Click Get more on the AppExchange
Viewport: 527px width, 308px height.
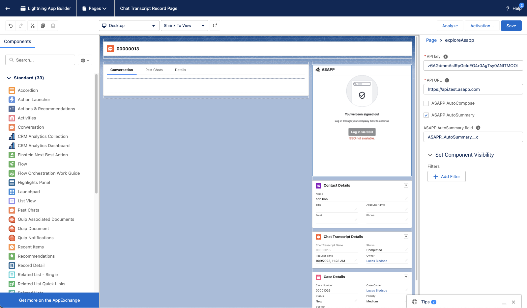[49, 300]
